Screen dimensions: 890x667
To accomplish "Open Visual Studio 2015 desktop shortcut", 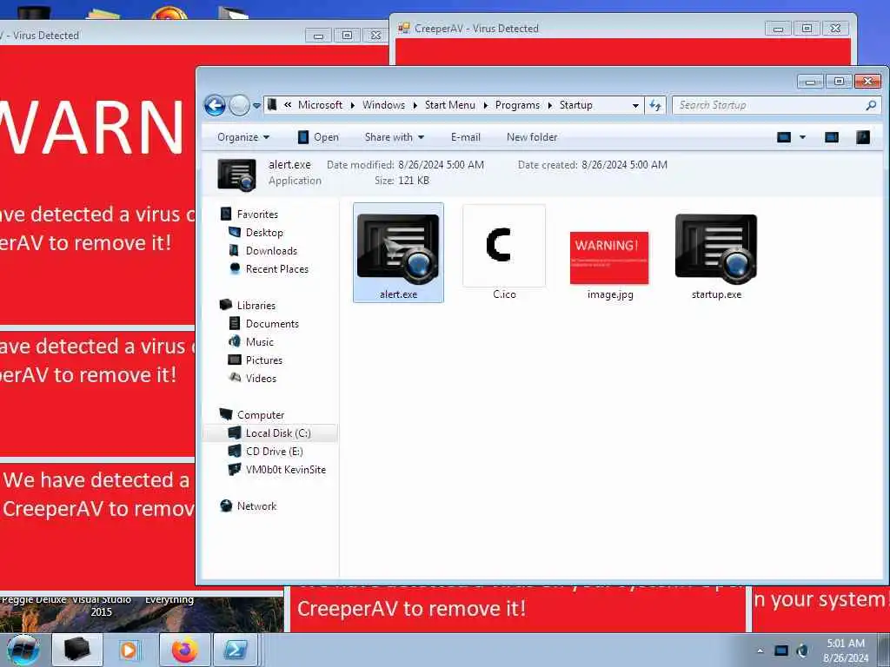I will click(x=102, y=606).
